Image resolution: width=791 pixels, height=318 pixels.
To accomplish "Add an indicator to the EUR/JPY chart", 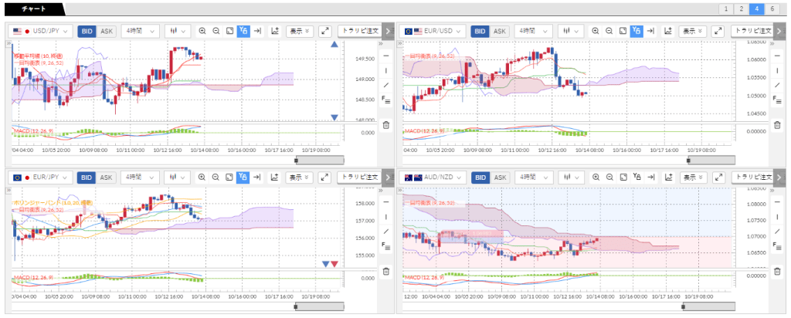I will pos(274,178).
